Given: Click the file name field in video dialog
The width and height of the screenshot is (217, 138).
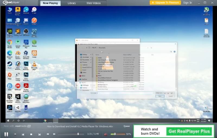Looking at the screenshot, I should pos(125,93).
